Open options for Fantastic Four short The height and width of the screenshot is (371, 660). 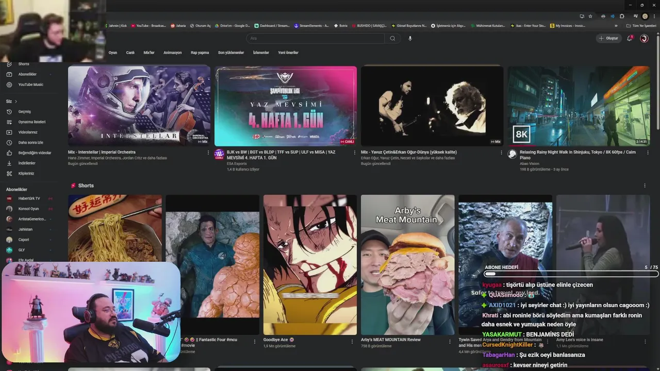(254, 341)
